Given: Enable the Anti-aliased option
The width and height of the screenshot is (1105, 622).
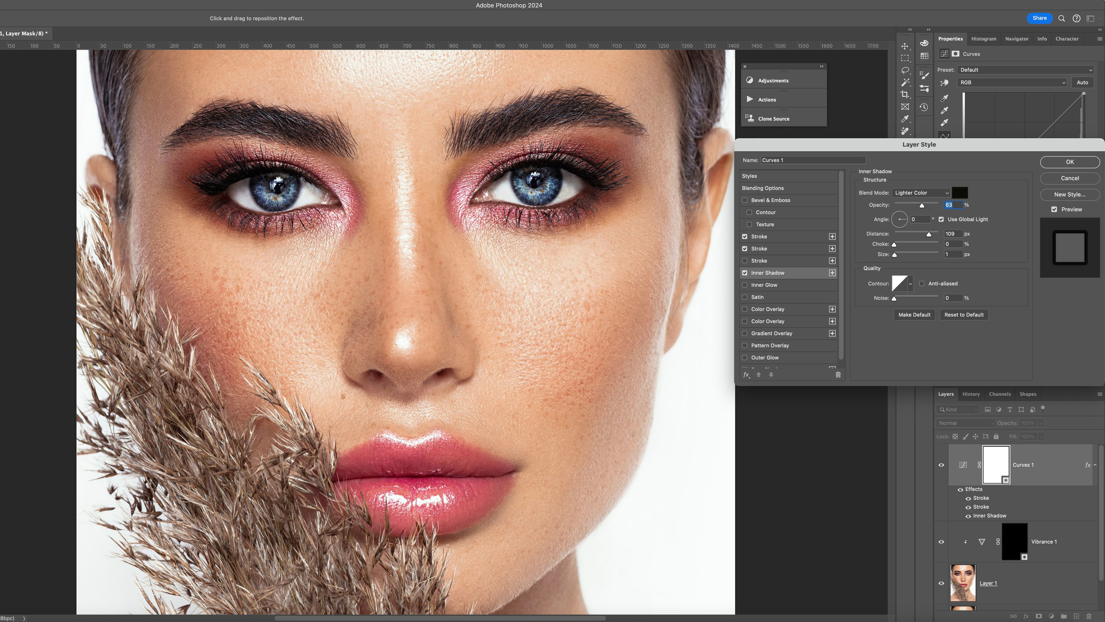Looking at the screenshot, I should (x=922, y=283).
